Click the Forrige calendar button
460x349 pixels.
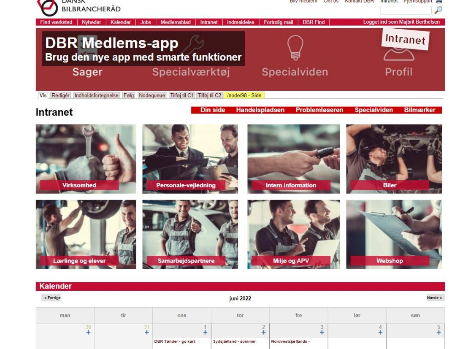(x=51, y=298)
